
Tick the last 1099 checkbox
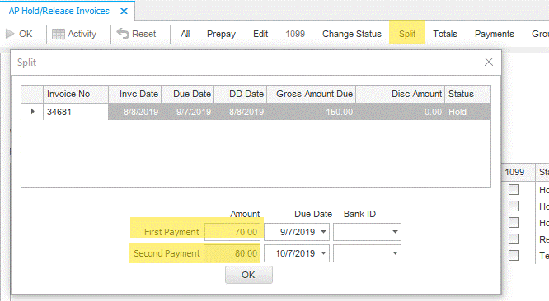(514, 255)
